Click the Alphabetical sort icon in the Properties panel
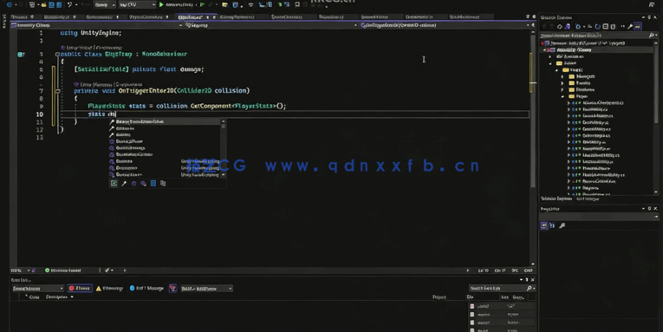This screenshot has width=663, height=332. (x=552, y=226)
